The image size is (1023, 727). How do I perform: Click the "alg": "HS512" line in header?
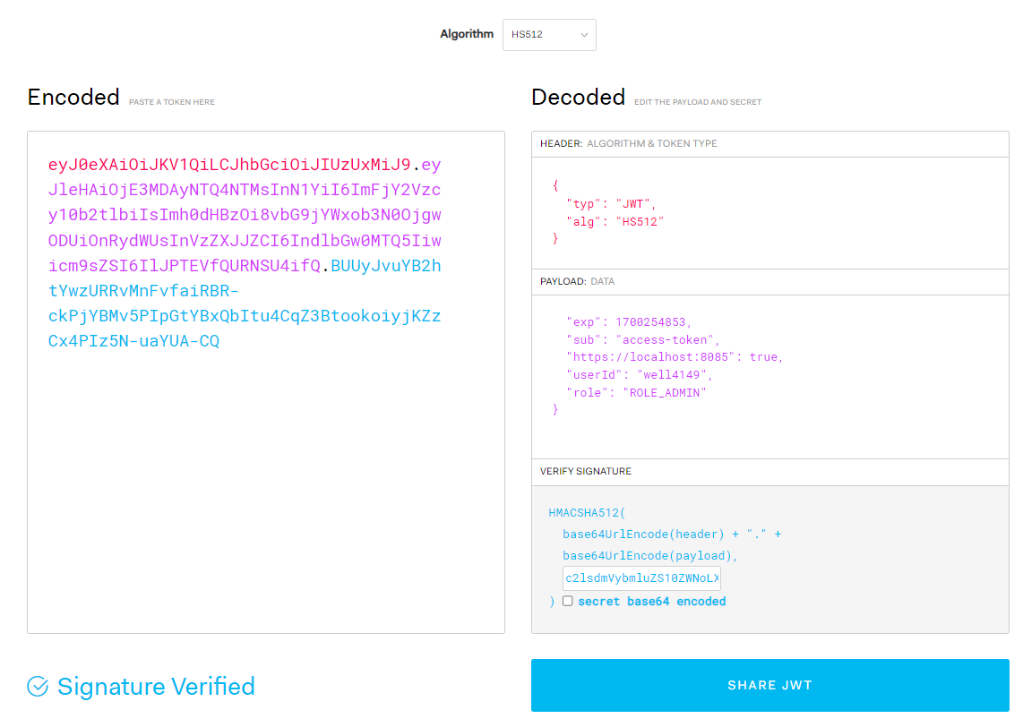tap(615, 222)
